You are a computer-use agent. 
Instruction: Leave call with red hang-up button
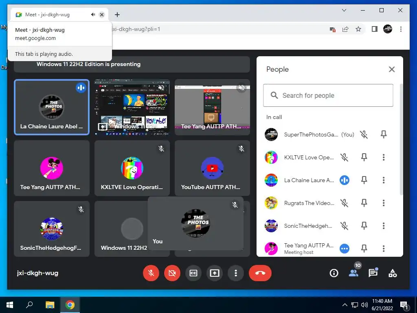tap(260, 273)
